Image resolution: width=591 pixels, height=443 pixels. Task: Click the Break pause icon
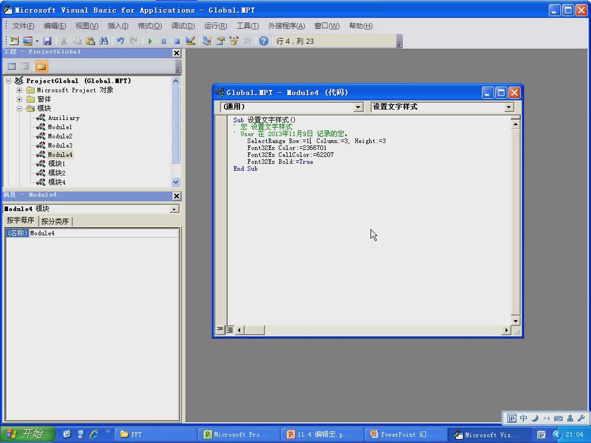pyautogui.click(x=163, y=41)
